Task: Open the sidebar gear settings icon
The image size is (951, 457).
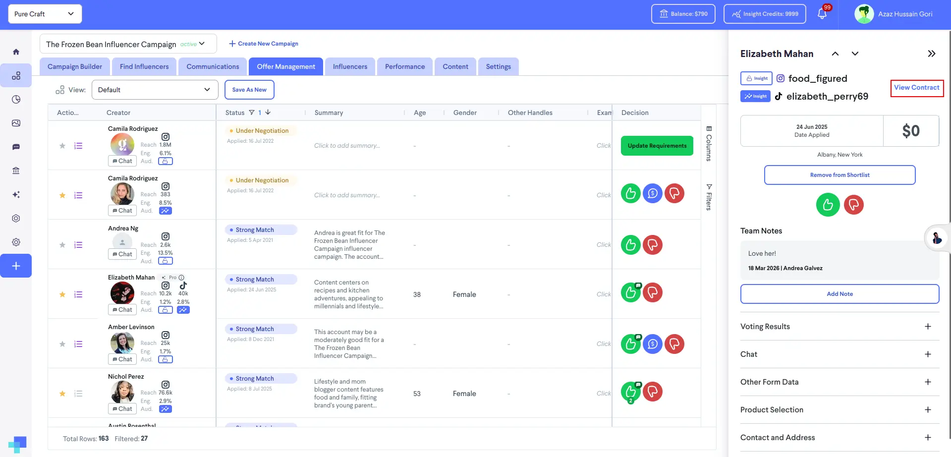Action: pos(16,242)
